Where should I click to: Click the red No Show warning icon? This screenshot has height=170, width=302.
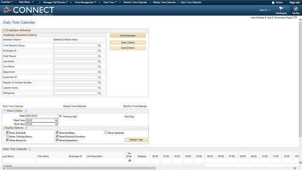[x=130, y=160]
